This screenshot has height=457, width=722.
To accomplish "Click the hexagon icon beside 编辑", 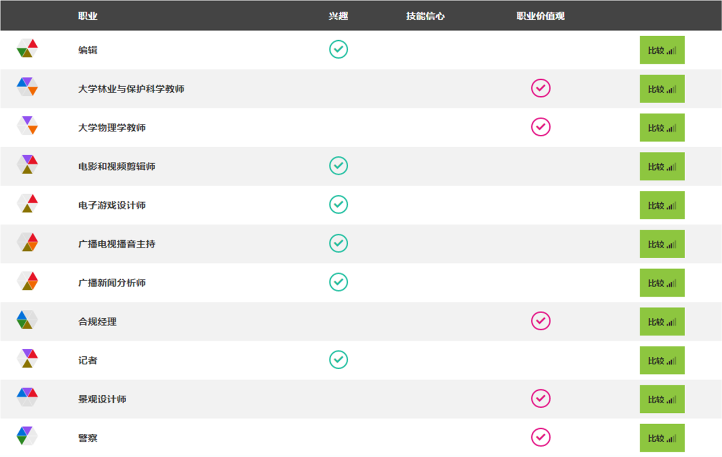I will [27, 49].
